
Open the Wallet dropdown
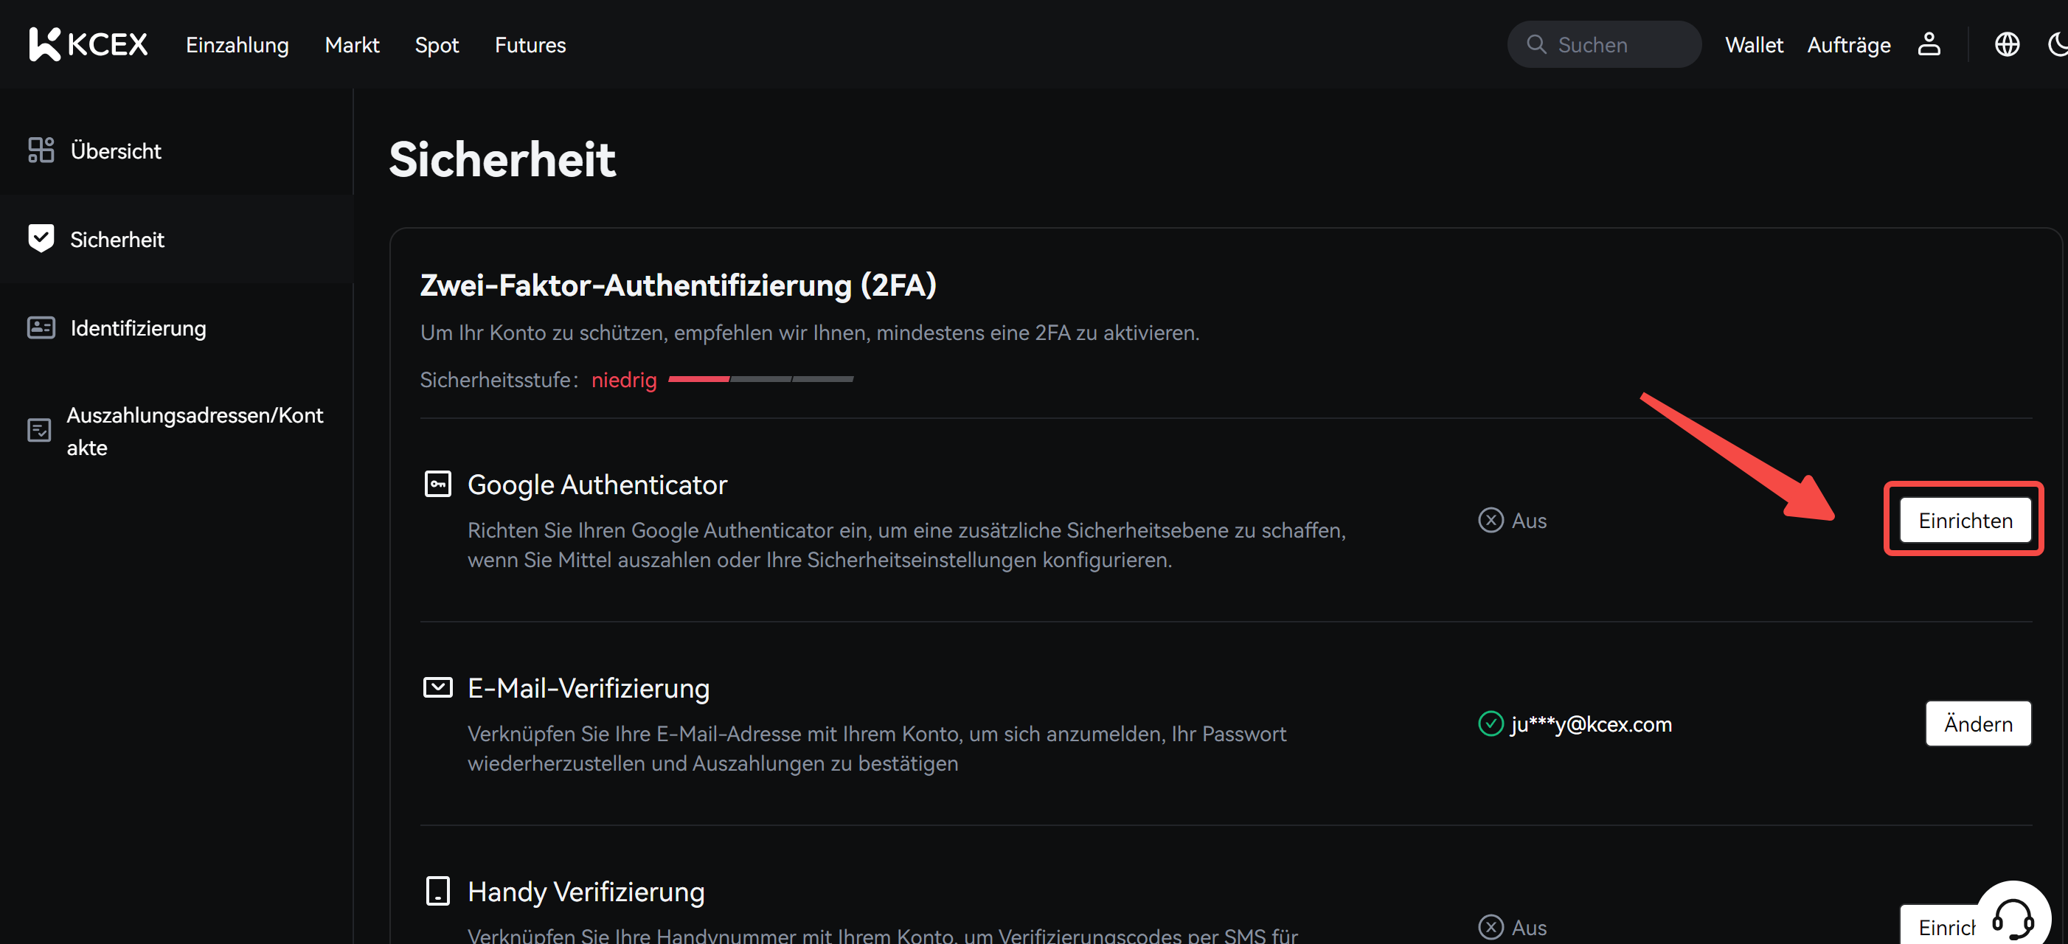(1753, 45)
